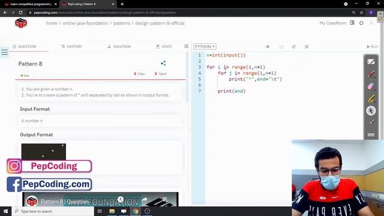Select the whiteboard tool in annotation toolbar
The width and height of the screenshot is (384, 216).
pos(371,62)
